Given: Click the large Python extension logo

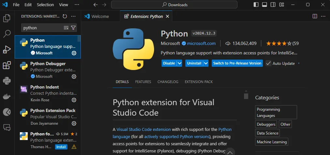Looking at the screenshot, I should (134, 49).
